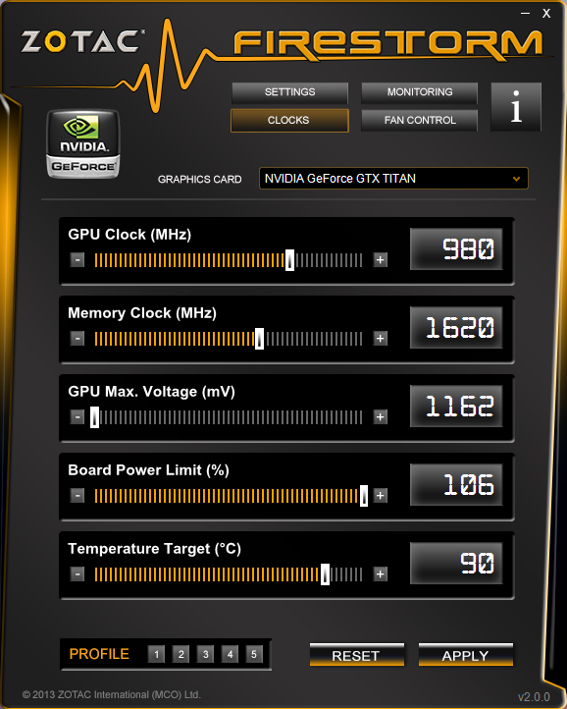Switch to the Settings tab
The image size is (567, 709).
tap(289, 92)
